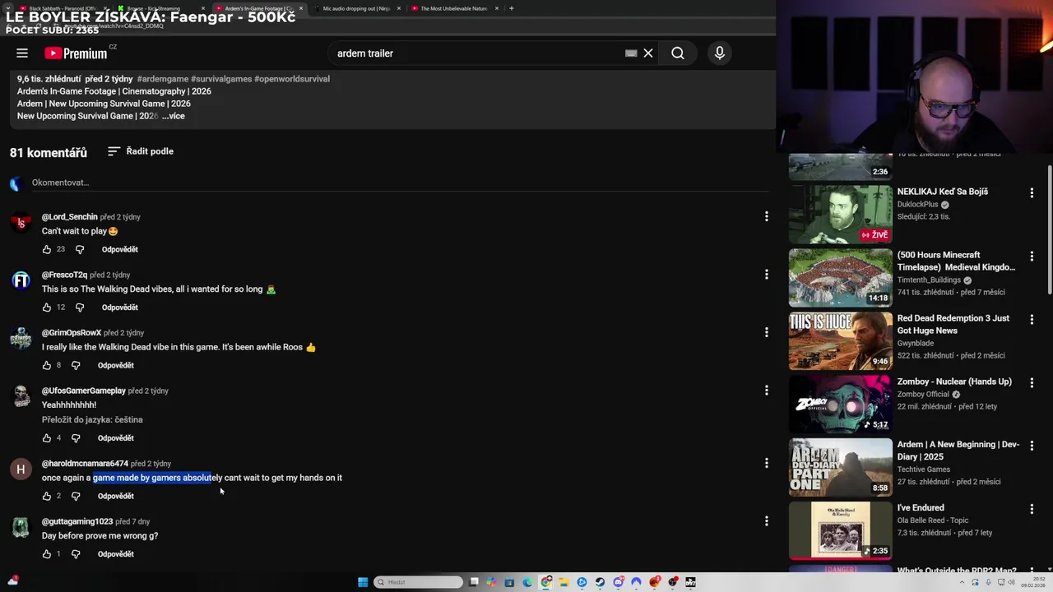
Task: Click the Windows taskbar search box
Action: 418,582
